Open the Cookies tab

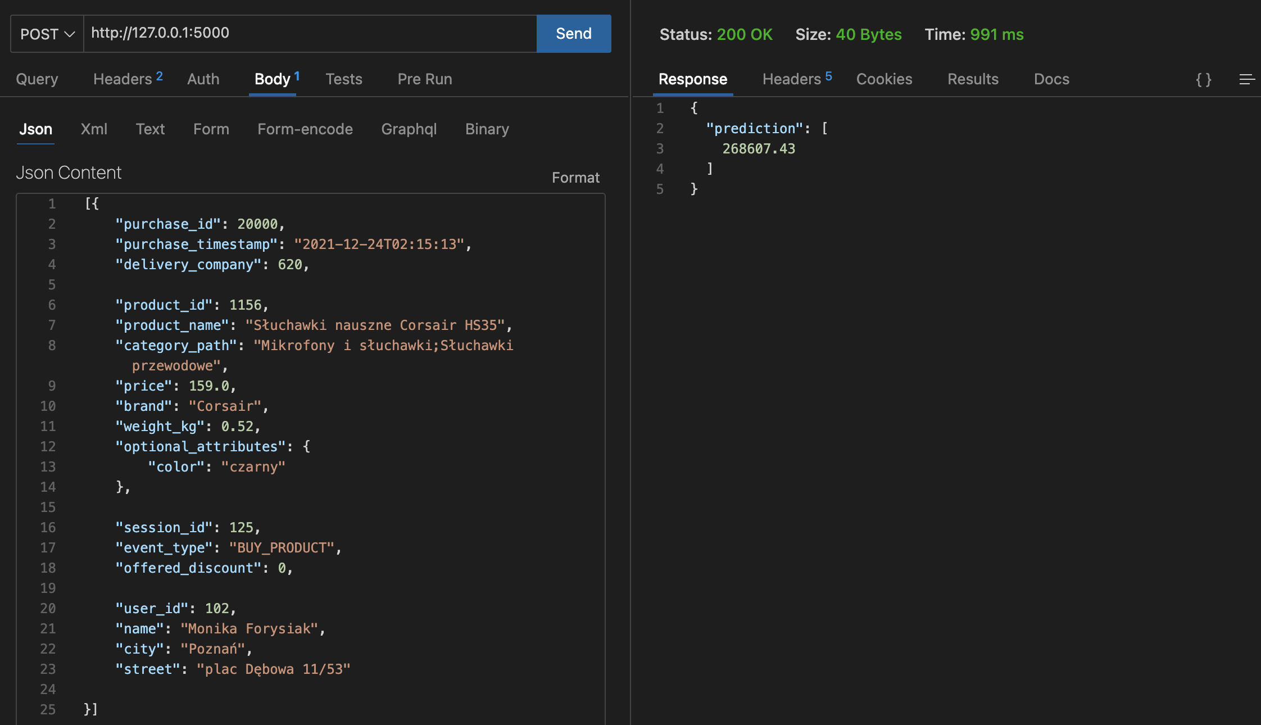pyautogui.click(x=884, y=79)
